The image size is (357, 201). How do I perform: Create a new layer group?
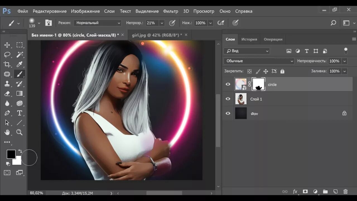[x=325, y=192]
